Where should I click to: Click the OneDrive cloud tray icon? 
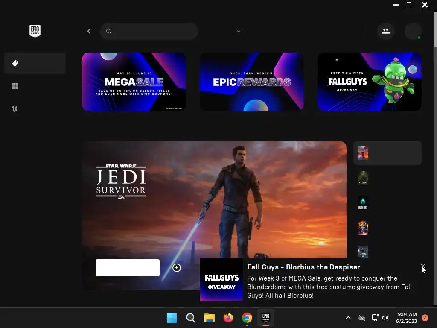[x=362, y=318]
